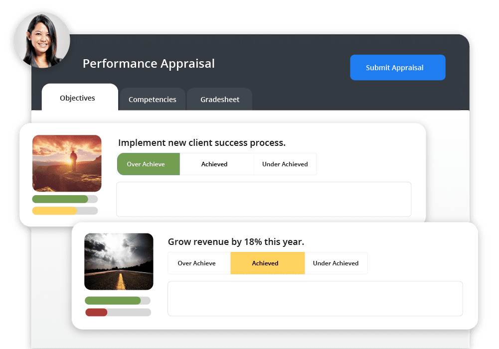Open the stormy road objective thumbnail
Viewport: 499px width, 349px height.
(x=119, y=261)
